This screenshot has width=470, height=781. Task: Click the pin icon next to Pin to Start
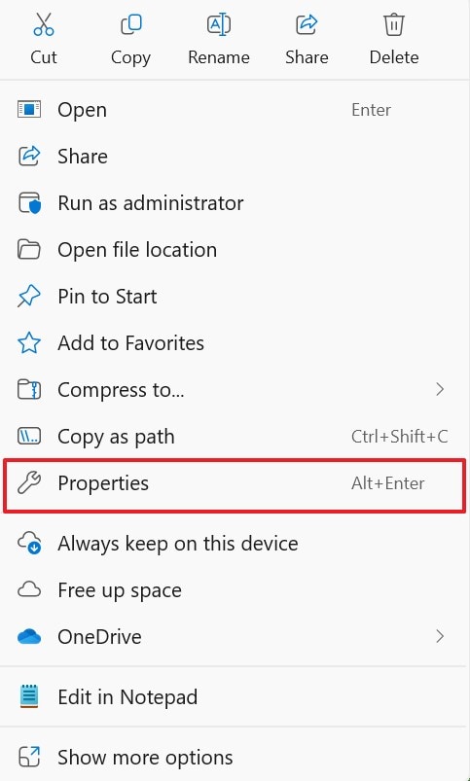click(x=29, y=297)
